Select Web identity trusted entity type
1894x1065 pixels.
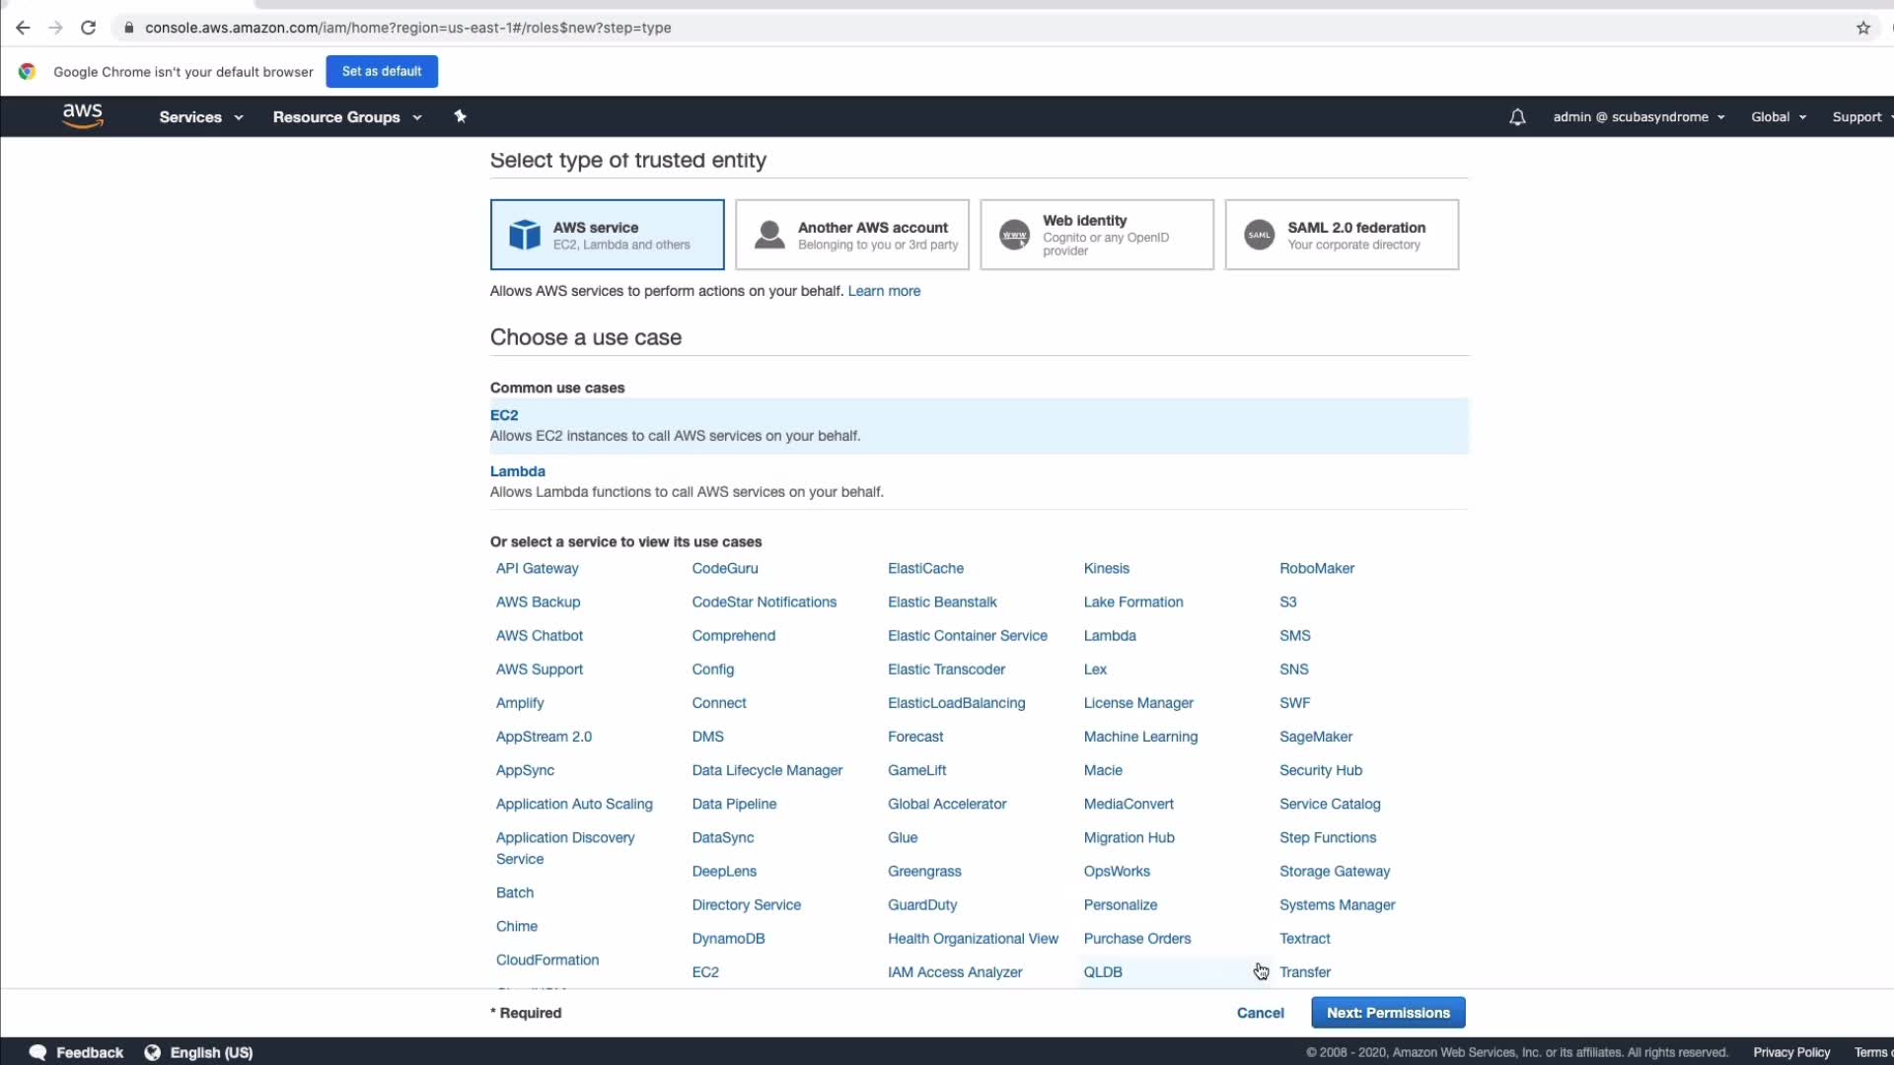(x=1096, y=235)
